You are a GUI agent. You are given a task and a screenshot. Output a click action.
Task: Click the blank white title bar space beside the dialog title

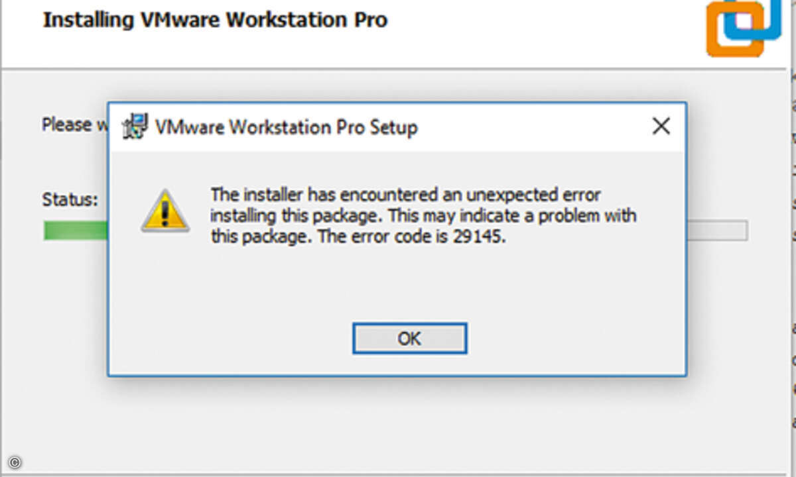(x=531, y=127)
